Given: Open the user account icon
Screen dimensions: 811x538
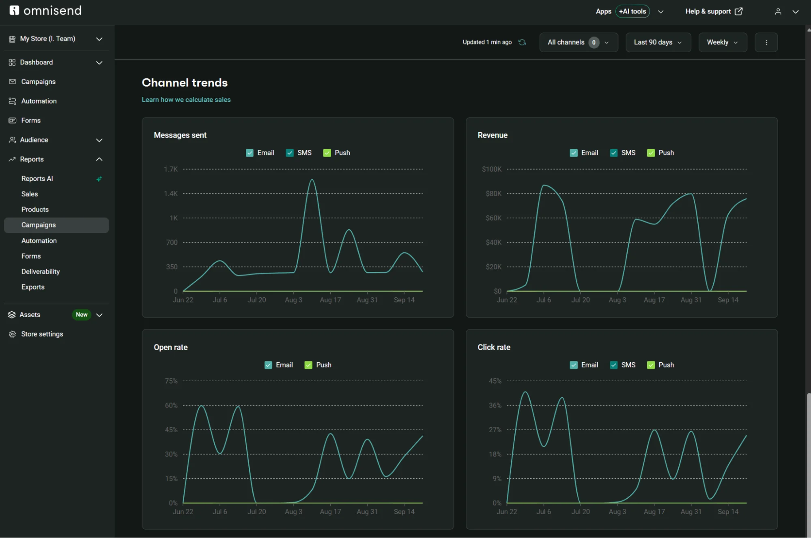Looking at the screenshot, I should 778,11.
